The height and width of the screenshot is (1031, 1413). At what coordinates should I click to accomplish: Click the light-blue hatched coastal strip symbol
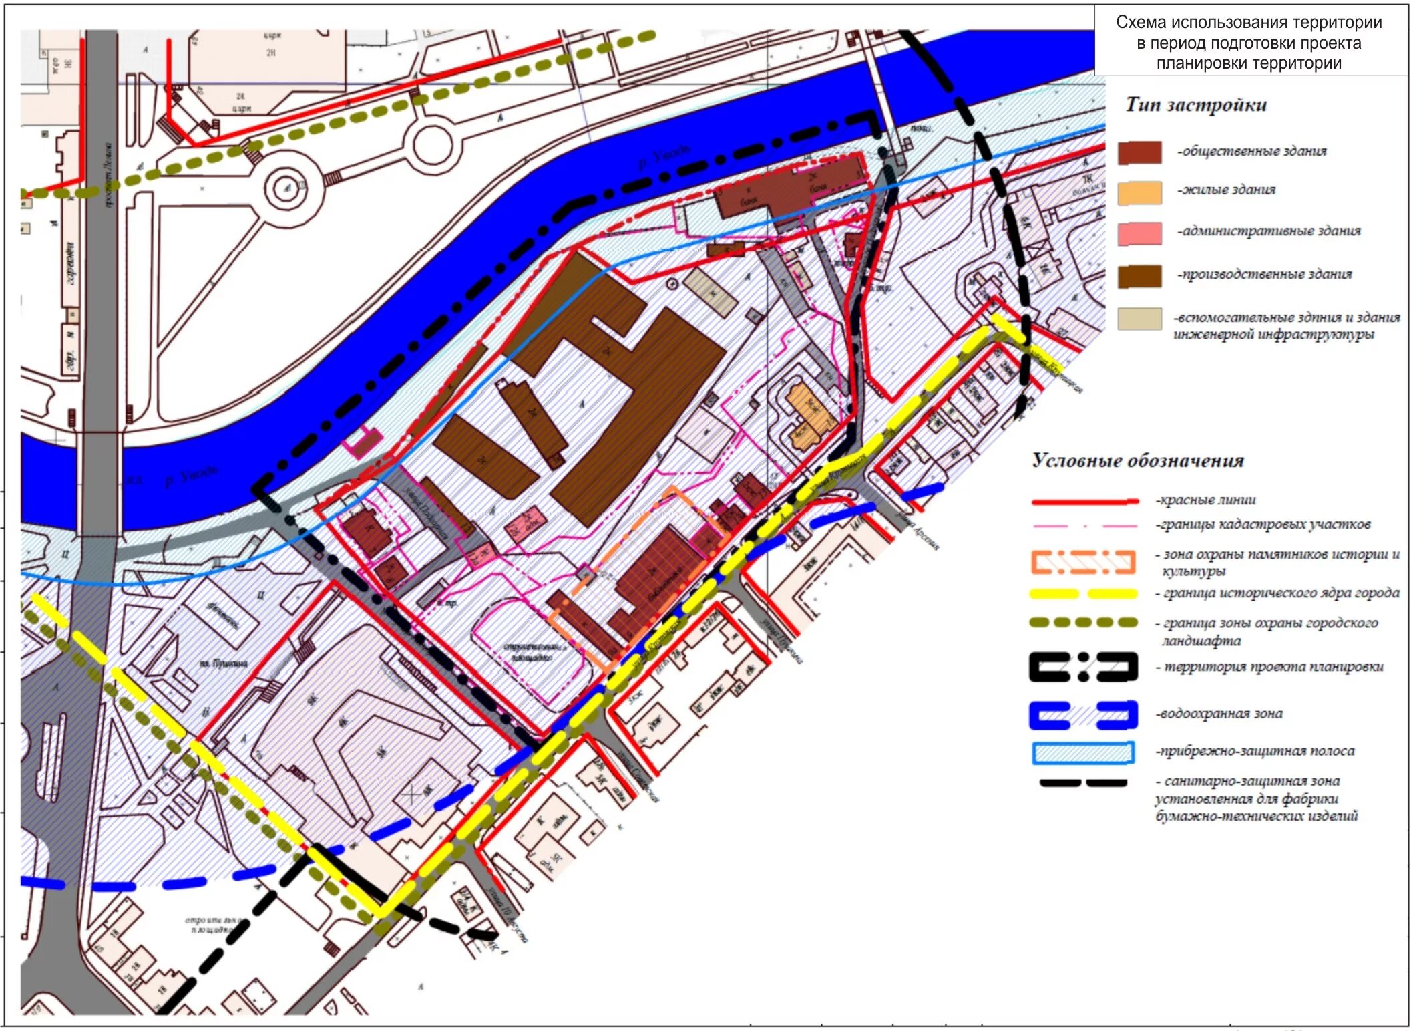click(1083, 753)
